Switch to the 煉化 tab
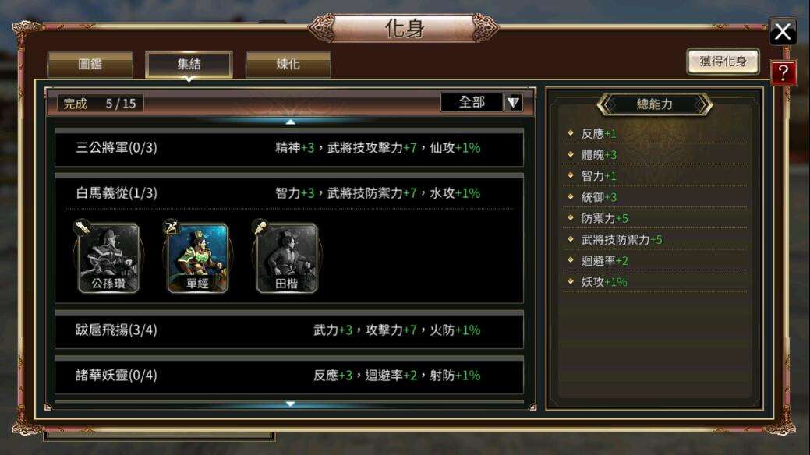Viewport: 810px width, 455px height. (x=288, y=65)
